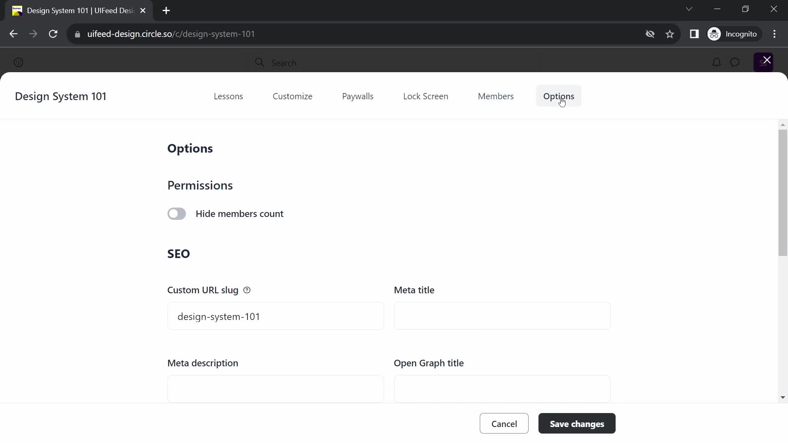Click the custom URL slug info icon

247,290
